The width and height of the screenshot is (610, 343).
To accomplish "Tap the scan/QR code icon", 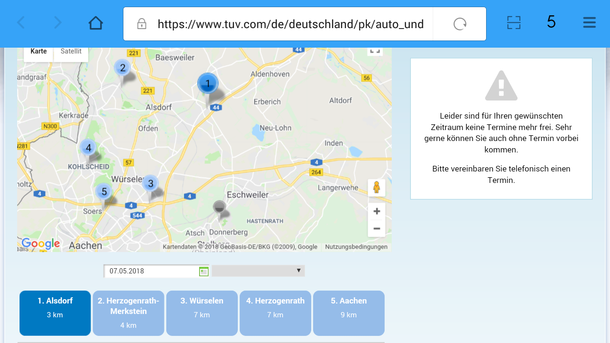I will click(514, 22).
